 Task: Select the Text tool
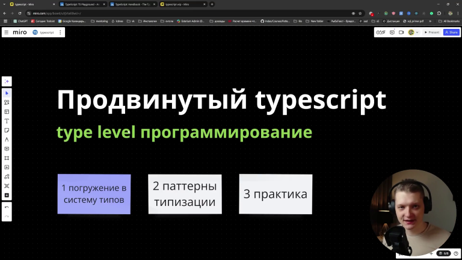point(7,121)
